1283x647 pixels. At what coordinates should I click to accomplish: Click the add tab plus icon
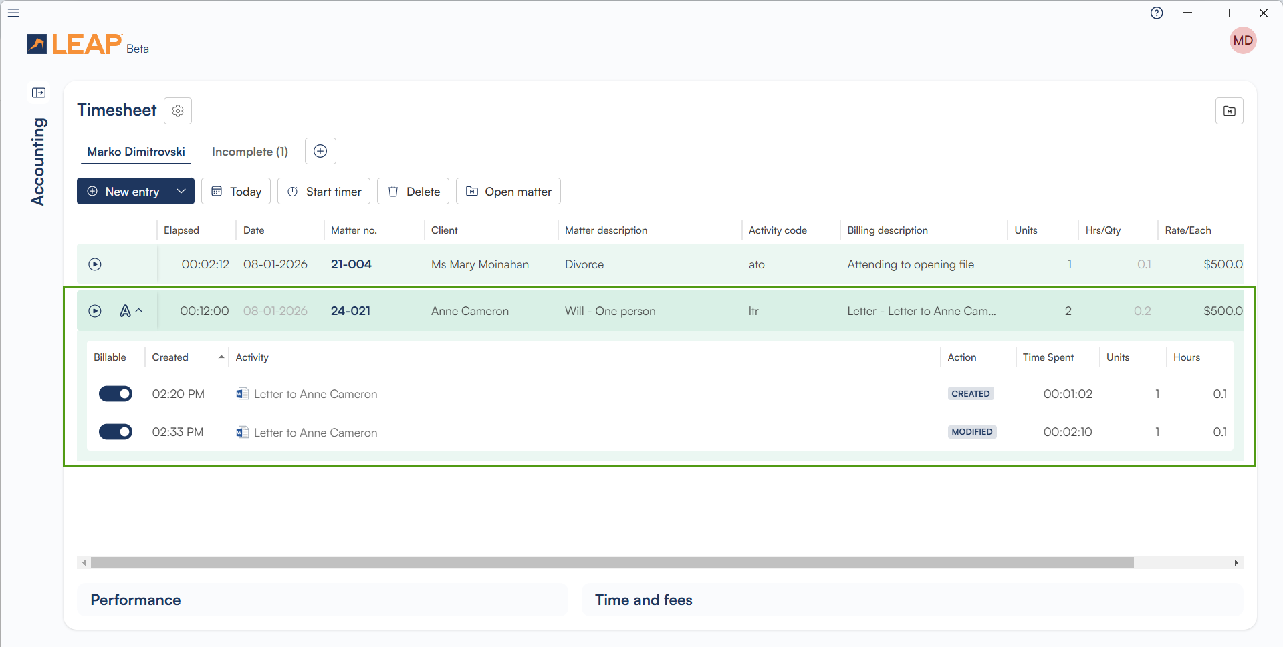[x=320, y=151]
